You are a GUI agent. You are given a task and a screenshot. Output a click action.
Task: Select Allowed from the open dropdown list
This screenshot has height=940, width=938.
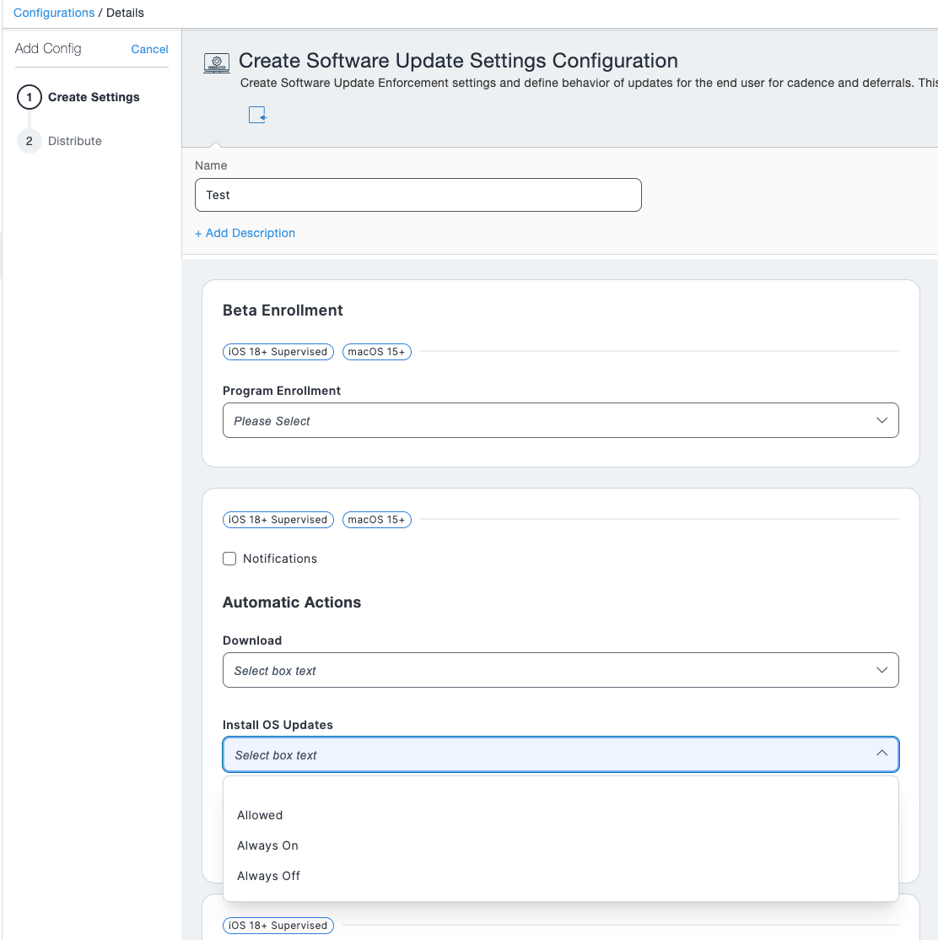259,815
